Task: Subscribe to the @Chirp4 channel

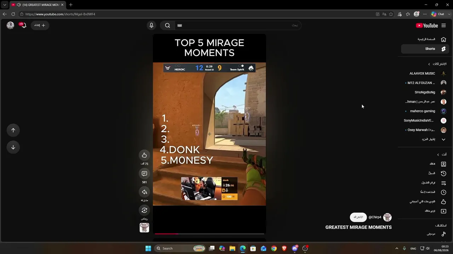Action: (358, 217)
